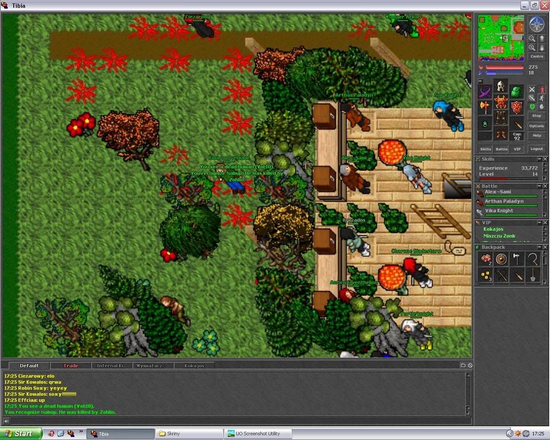Click the rolled item beside the shovel in Backpack

tap(517, 276)
